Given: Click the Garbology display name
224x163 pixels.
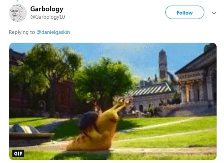Looking at the screenshot, I should click(47, 9).
